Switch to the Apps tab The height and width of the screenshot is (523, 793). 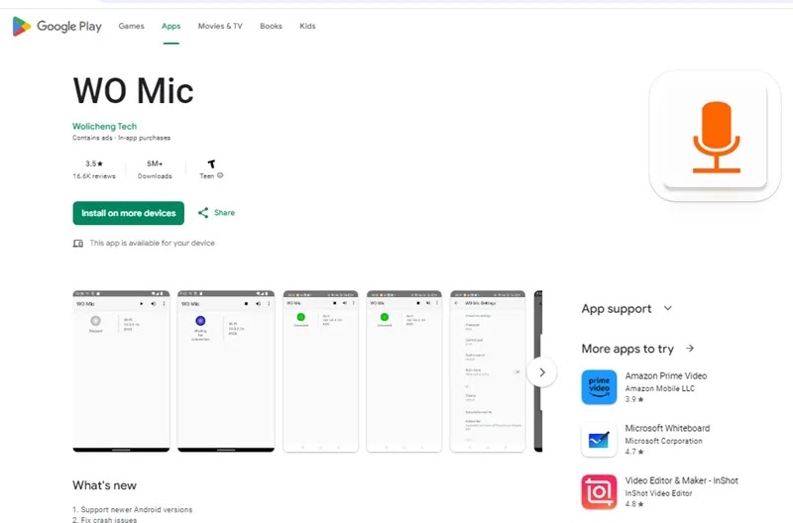(x=170, y=27)
